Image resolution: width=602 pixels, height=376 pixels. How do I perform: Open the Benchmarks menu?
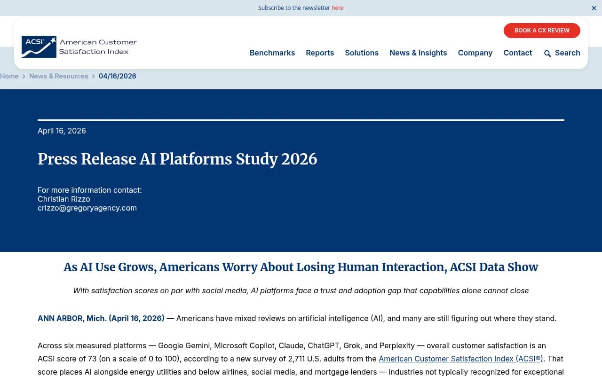272,53
